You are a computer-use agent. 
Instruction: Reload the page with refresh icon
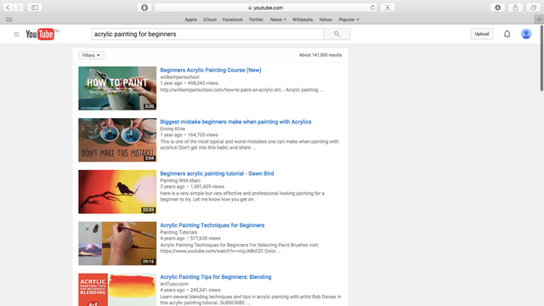tap(372, 8)
